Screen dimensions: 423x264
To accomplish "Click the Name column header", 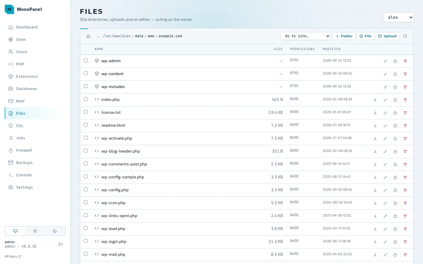I will tap(99, 49).
